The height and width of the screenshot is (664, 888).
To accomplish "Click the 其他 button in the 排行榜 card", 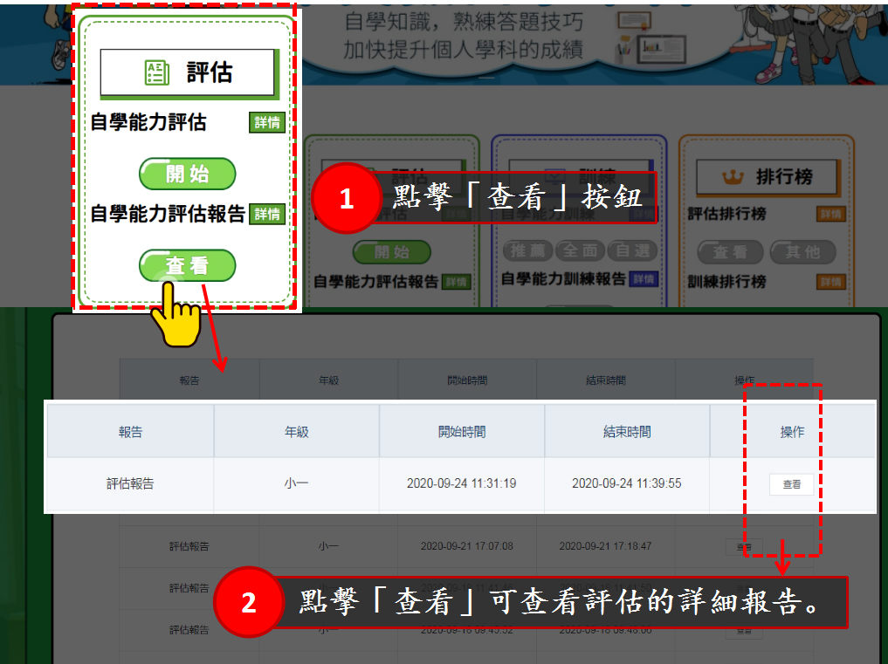I will pos(802,252).
